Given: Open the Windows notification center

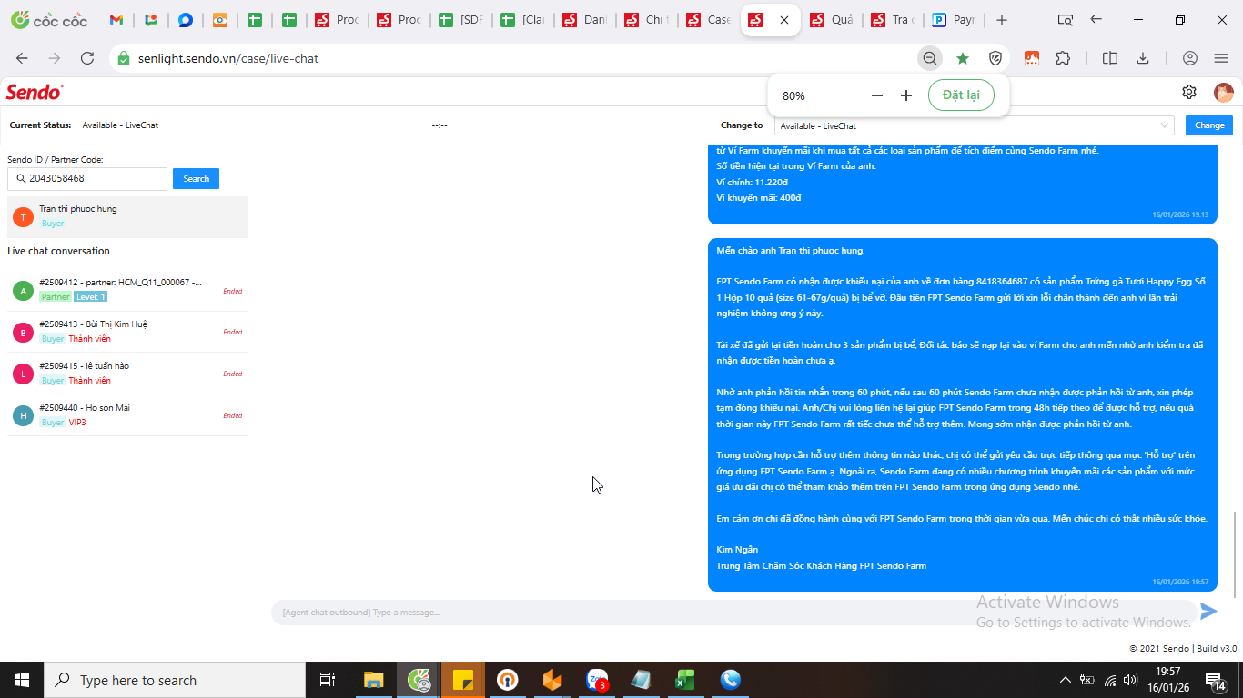Looking at the screenshot, I should point(1216,680).
